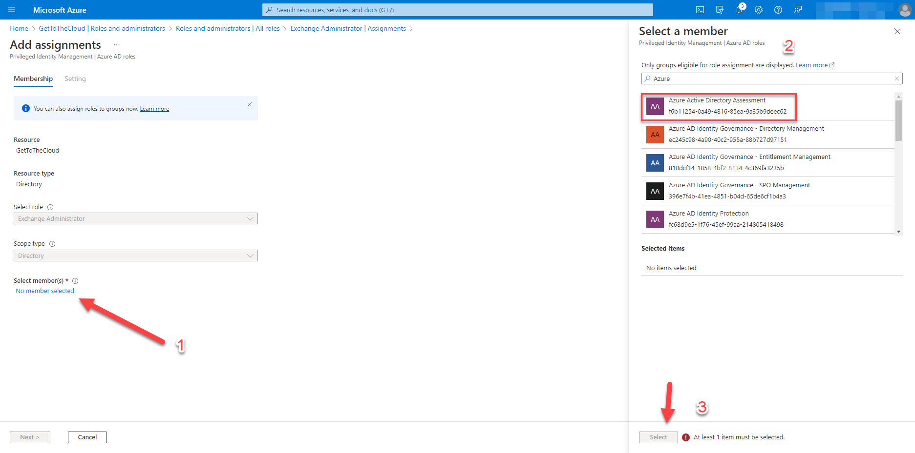Image resolution: width=915 pixels, height=453 pixels.
Task: Click the ID ec245c98-4a90-40c2-955a-88b727d97151
Action: [x=728, y=140]
